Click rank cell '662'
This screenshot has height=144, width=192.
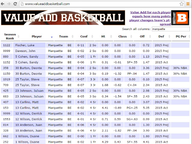point(7,136)
